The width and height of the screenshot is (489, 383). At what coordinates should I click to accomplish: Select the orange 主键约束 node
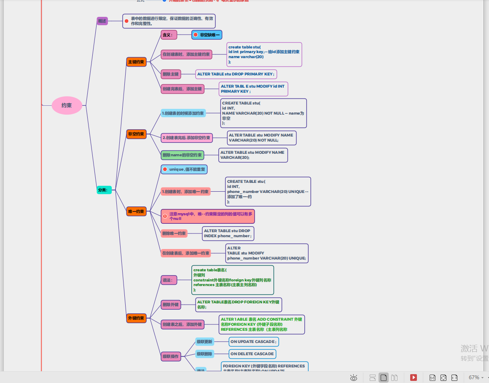coord(136,62)
